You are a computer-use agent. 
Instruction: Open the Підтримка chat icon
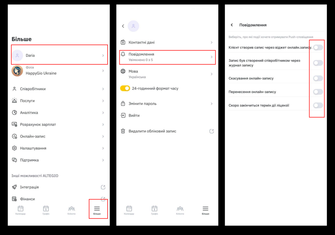coord(14,160)
